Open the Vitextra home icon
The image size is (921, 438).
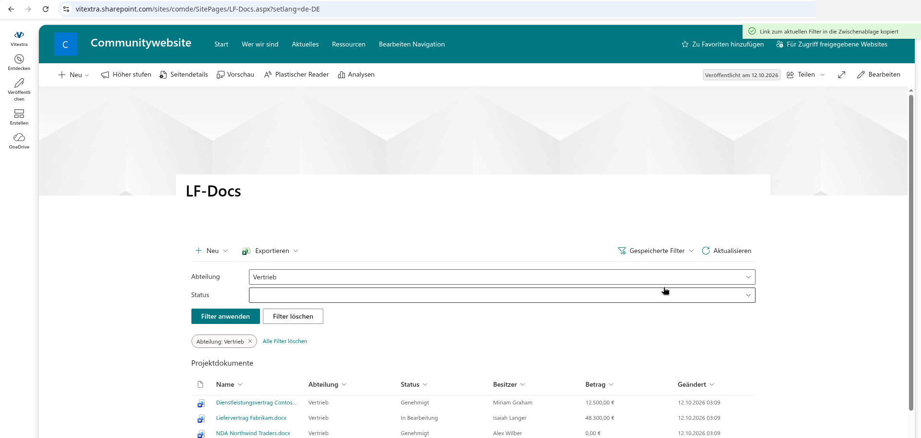(19, 38)
